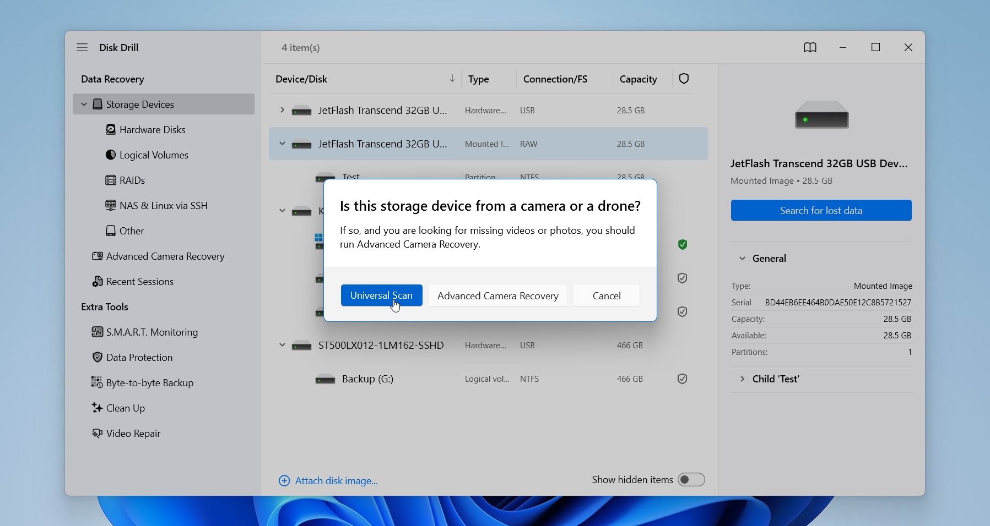The width and height of the screenshot is (990, 526).
Task: Open the help book icon in title bar
Action: 810,48
